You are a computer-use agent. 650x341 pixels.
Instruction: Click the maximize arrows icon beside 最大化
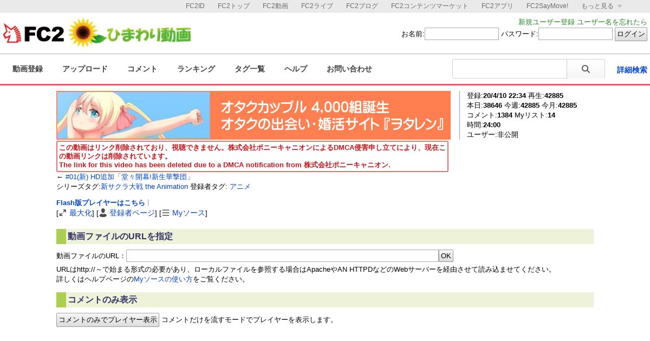(x=63, y=213)
